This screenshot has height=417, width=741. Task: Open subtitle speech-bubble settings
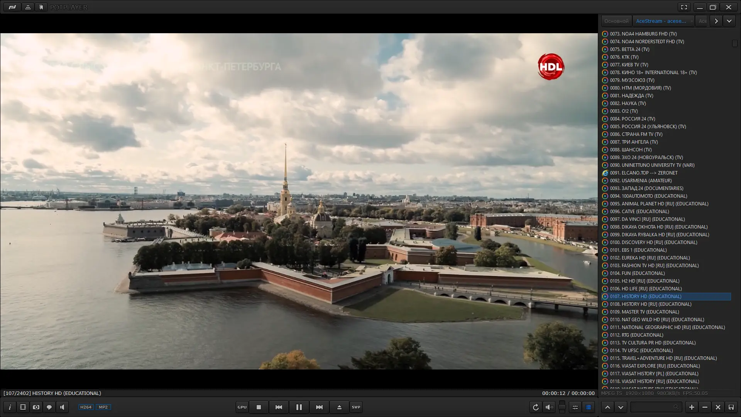(x=49, y=407)
